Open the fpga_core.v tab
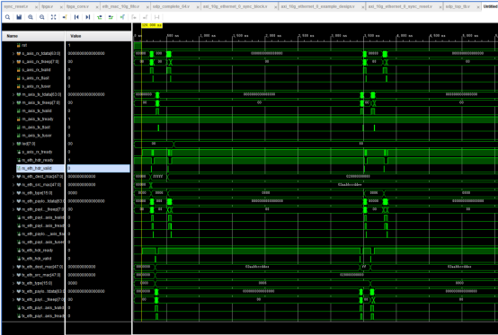The height and width of the screenshot is (335, 498). (x=78, y=6)
